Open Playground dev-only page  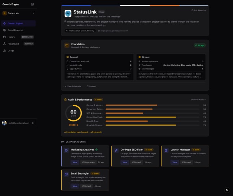pos(18,44)
